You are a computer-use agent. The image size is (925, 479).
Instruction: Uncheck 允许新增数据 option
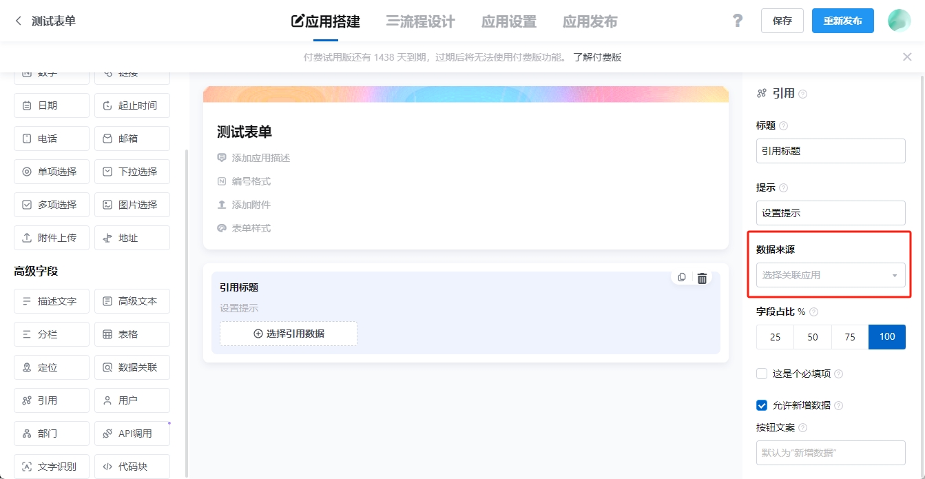coord(762,405)
